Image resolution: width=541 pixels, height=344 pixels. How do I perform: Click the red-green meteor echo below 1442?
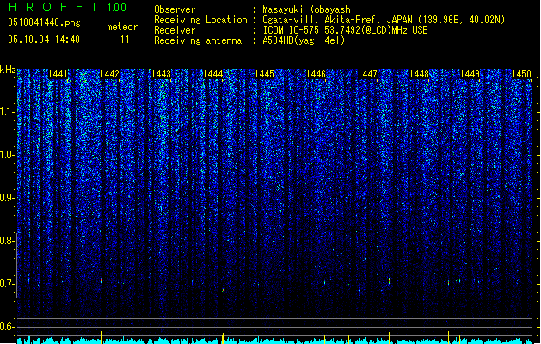pos(101,280)
